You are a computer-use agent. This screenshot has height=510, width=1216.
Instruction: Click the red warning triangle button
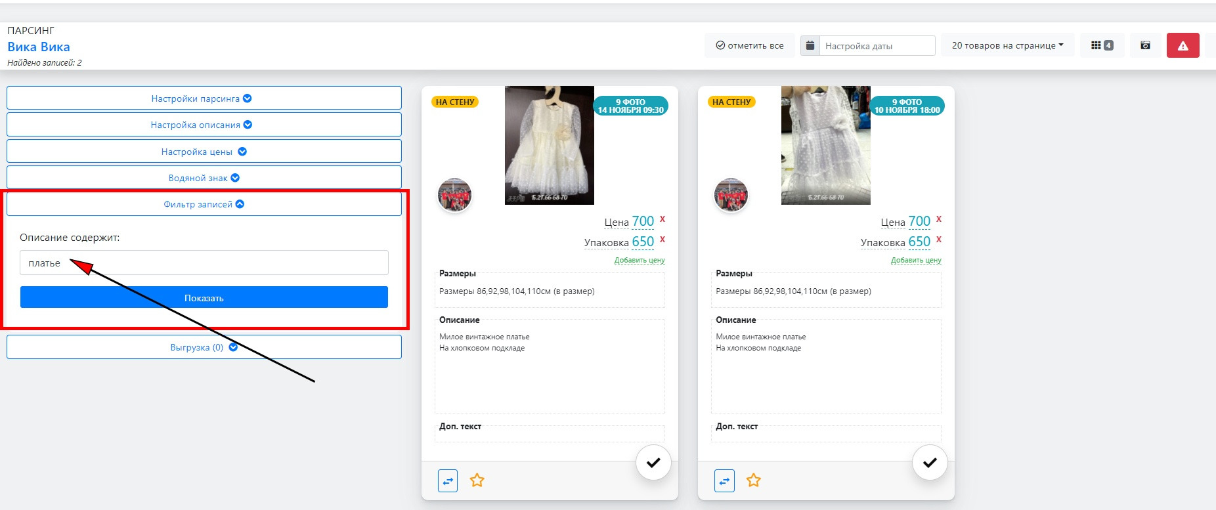coord(1183,45)
